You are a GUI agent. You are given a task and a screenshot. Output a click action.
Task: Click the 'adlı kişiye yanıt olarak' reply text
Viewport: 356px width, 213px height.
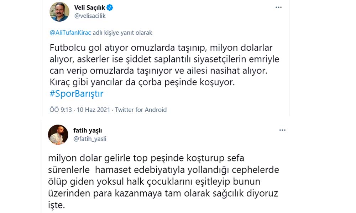click(122, 33)
